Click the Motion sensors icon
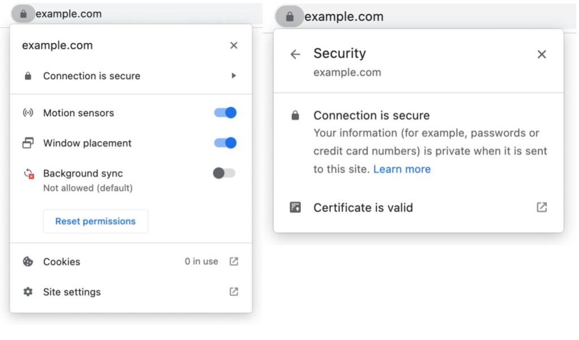 (28, 113)
